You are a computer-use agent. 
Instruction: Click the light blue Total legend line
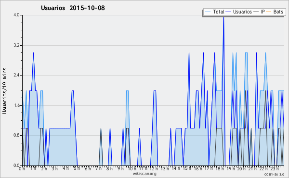click(x=208, y=12)
